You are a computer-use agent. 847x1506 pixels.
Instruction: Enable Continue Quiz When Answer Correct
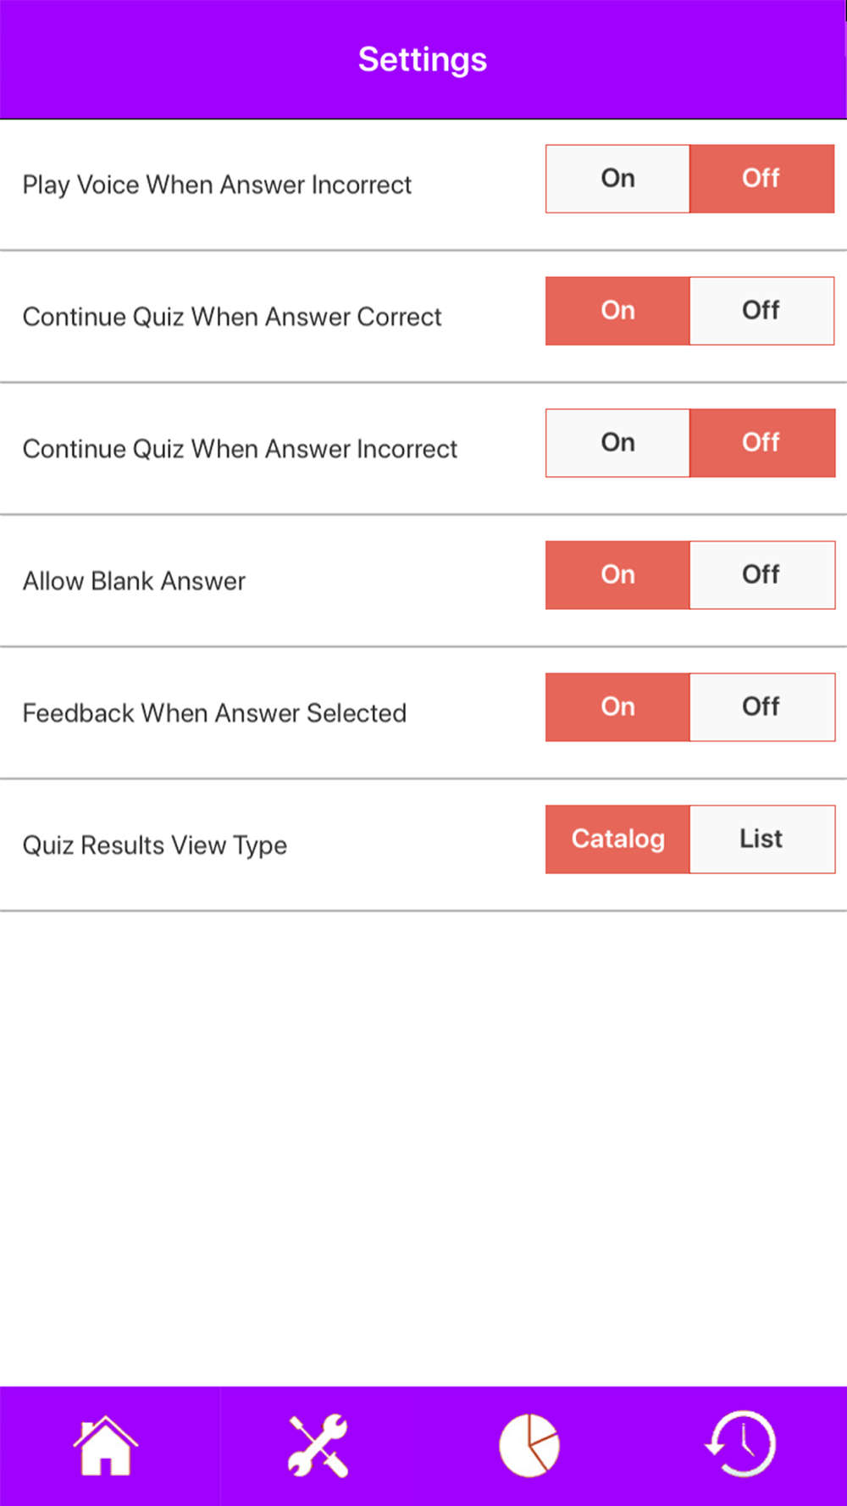(x=617, y=311)
